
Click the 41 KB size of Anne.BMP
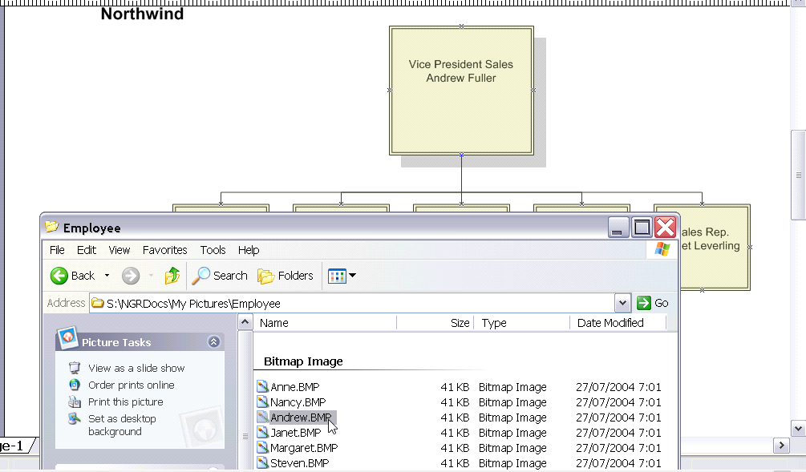(x=455, y=387)
